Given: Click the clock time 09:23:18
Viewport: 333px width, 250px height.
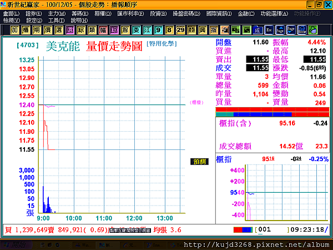Looking at the screenshot, I should point(307,229).
